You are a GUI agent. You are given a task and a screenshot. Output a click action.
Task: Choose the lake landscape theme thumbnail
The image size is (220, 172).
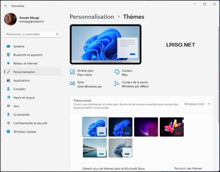[95, 148]
